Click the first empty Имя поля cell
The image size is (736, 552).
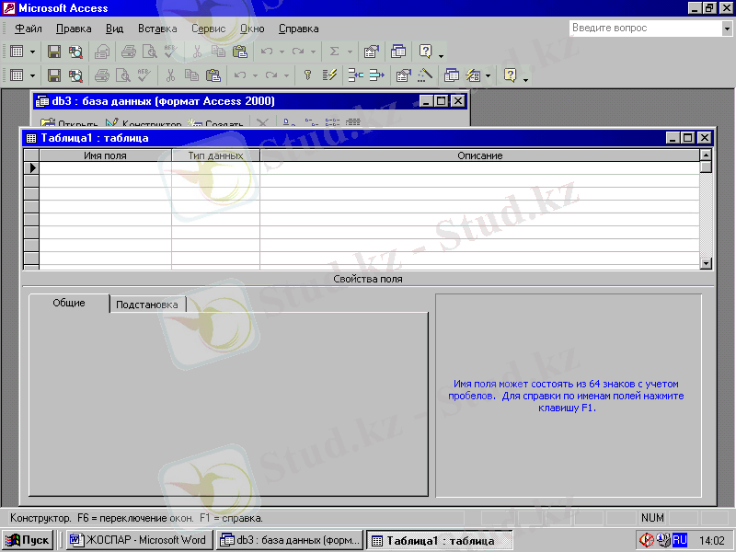click(105, 168)
